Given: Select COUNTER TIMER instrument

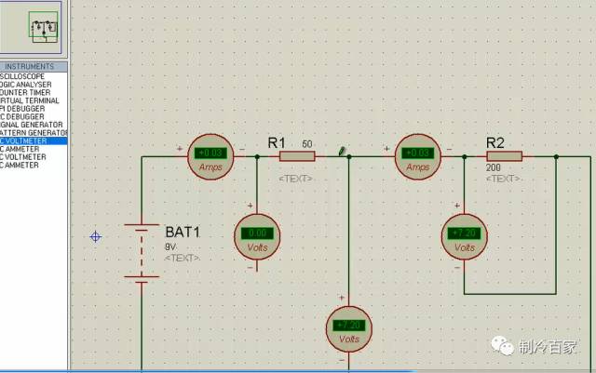Looking at the screenshot, I should [25, 92].
